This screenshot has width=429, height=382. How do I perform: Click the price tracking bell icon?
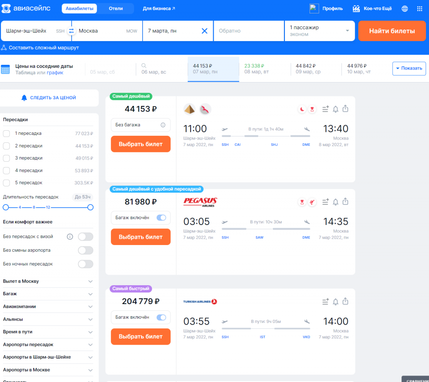(x=24, y=98)
